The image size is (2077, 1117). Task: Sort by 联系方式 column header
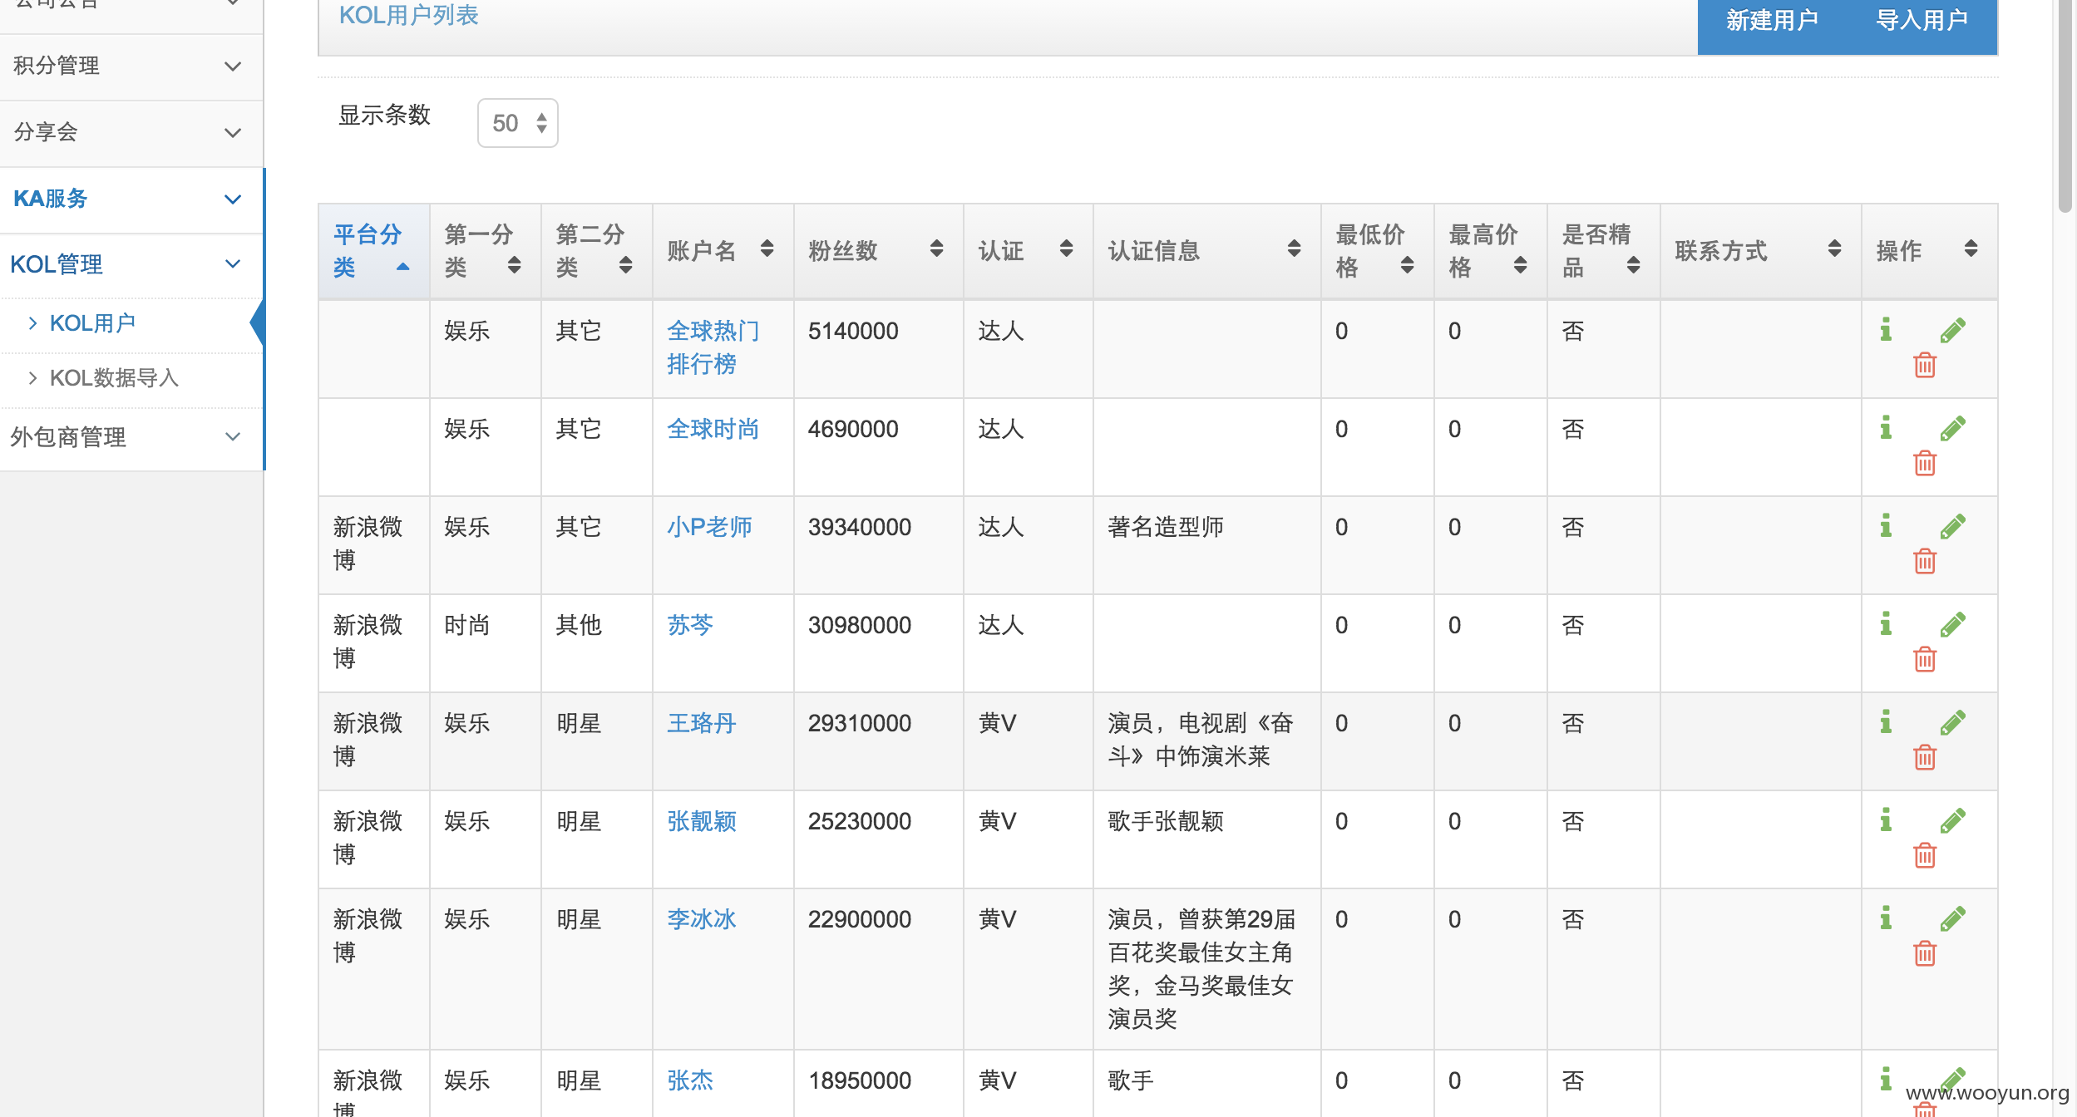[x=1761, y=251]
